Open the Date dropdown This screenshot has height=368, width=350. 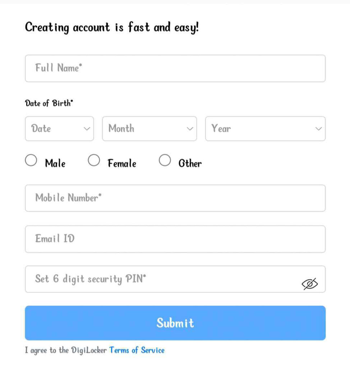(59, 129)
